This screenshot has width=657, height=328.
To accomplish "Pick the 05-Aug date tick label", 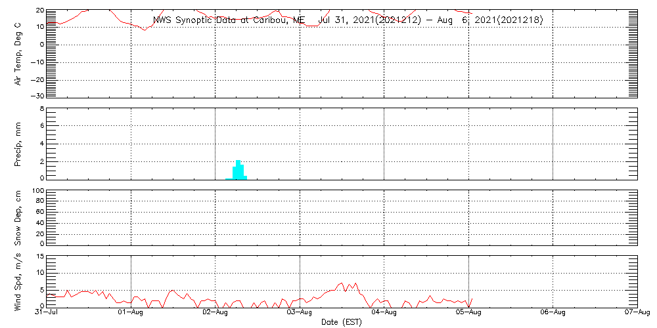I will coord(468,313).
